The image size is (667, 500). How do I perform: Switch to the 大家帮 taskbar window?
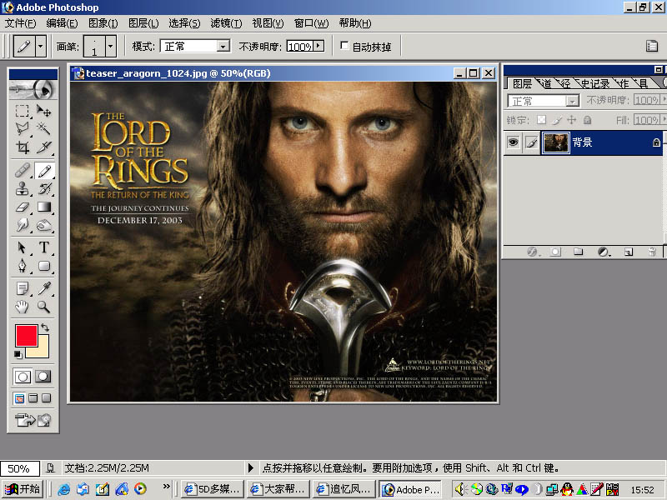pyautogui.click(x=279, y=489)
